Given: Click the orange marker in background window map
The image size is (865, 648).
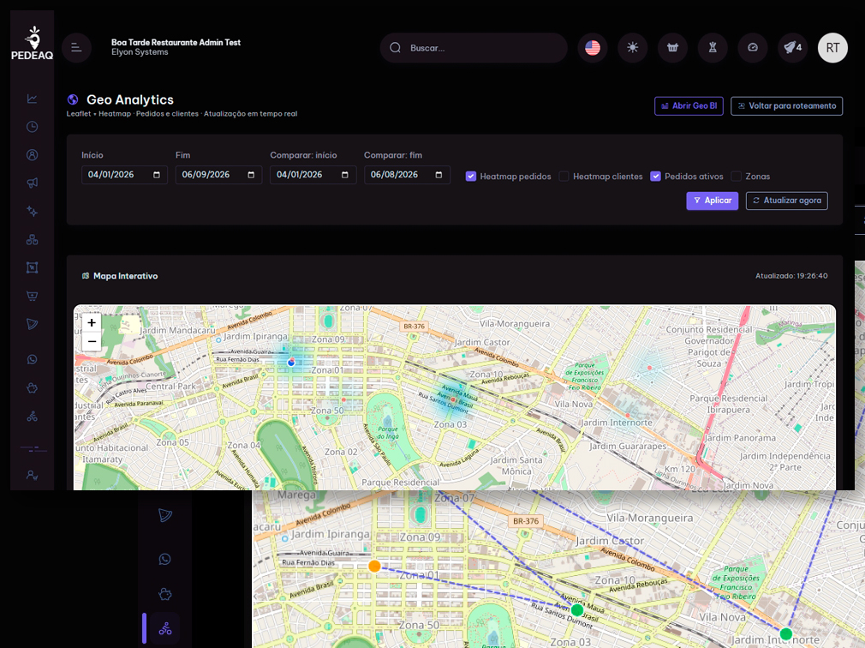Looking at the screenshot, I should [x=374, y=566].
